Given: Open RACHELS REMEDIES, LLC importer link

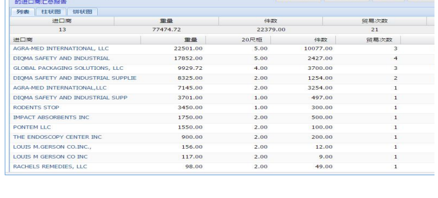Looking at the screenshot, I should pos(50,167).
